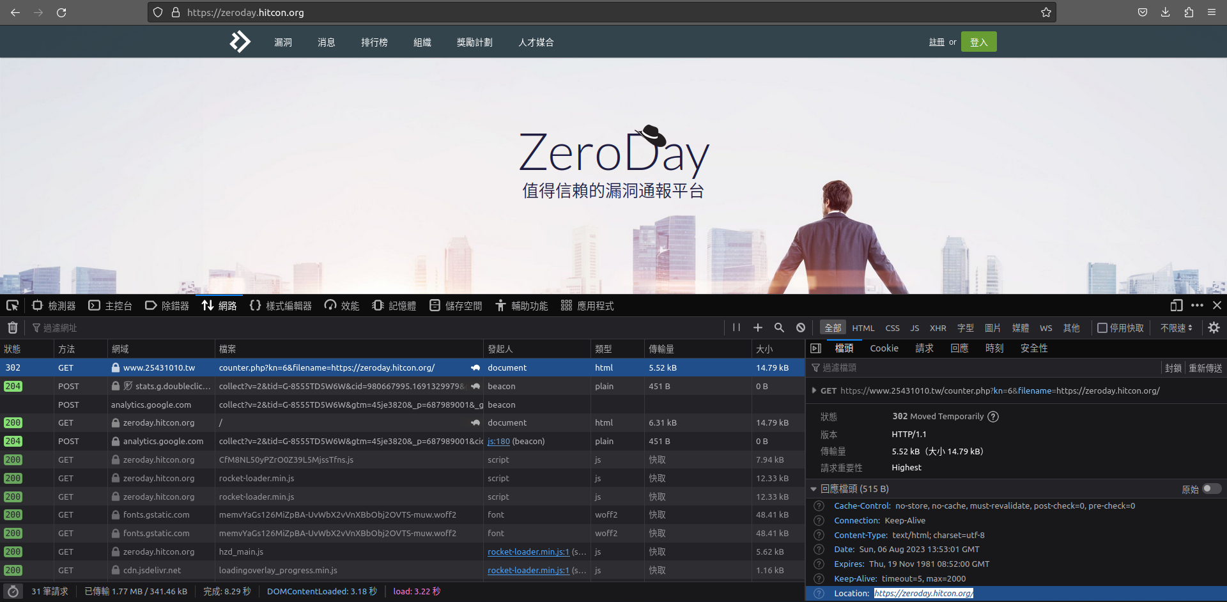Reload the page using the refresh icon
The image size is (1227, 602).
click(x=61, y=12)
